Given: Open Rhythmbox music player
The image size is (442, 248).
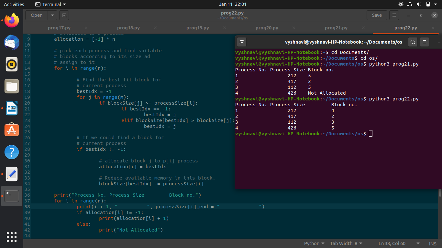Looking at the screenshot, I should pos(12,64).
